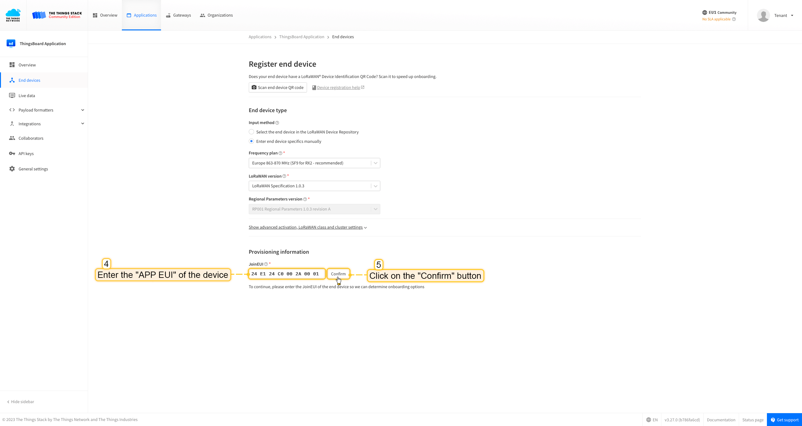Select Enter end device specifics manually
Screen dimensions: 802x426
click(x=251, y=141)
